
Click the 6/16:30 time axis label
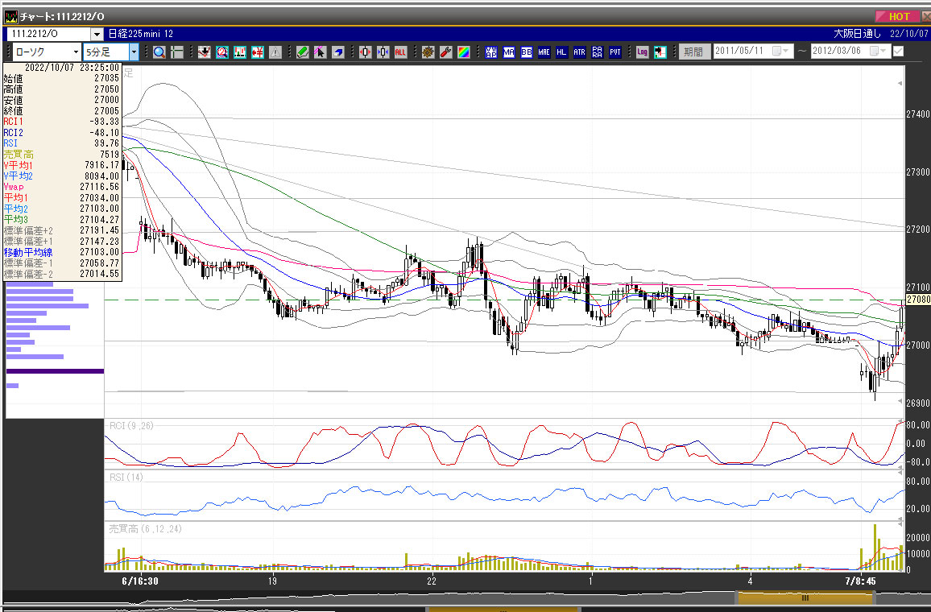coord(140,581)
